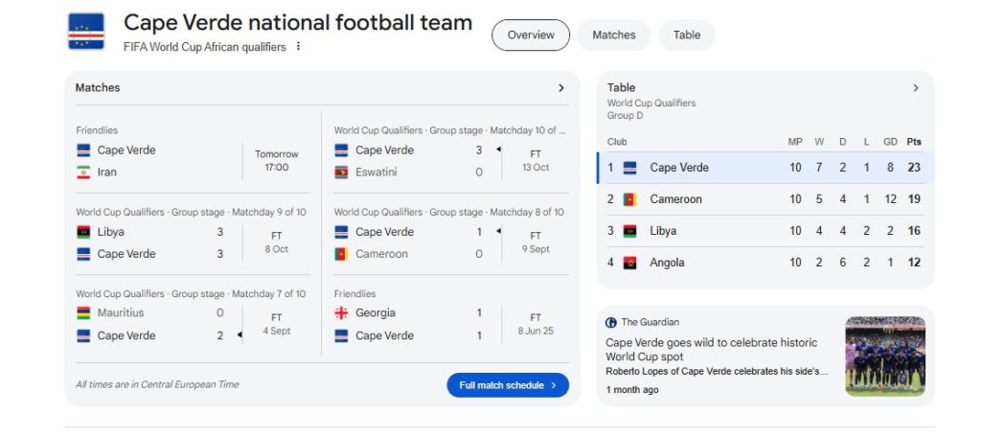This screenshot has height=437, width=981.
Task: Click the Georgia flag icon
Action: click(x=341, y=313)
